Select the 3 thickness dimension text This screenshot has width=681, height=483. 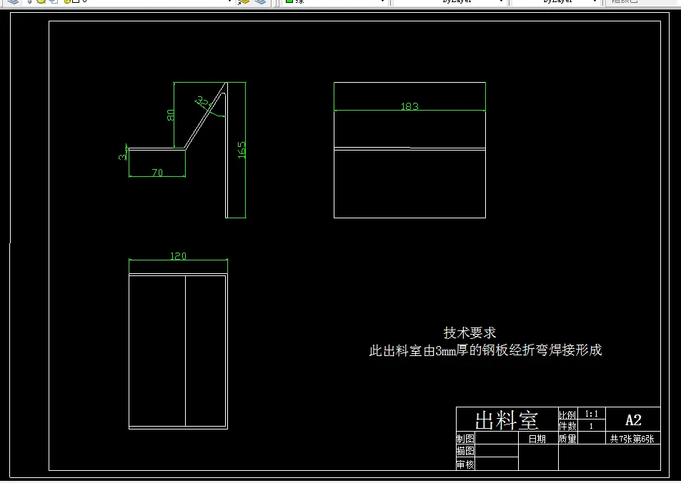122,156
